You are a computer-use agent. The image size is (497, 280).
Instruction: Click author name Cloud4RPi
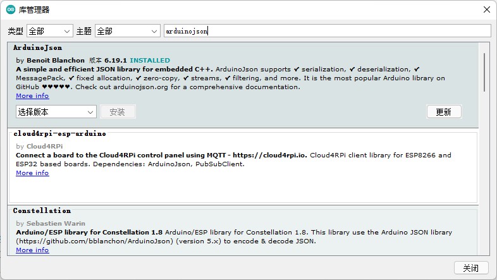45,147
